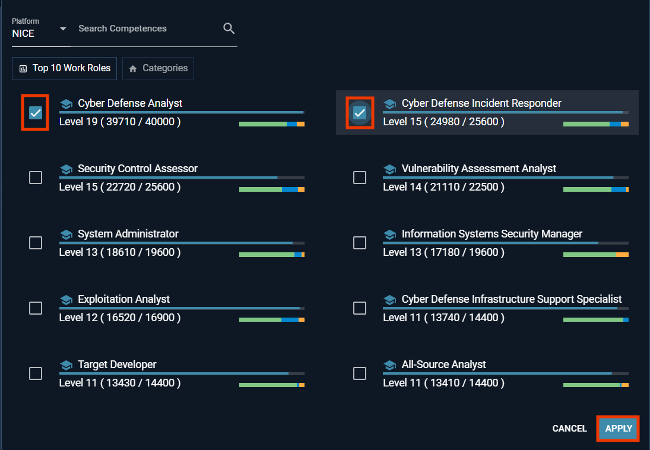Switch to the Top 10 Work Roles view

tap(64, 68)
